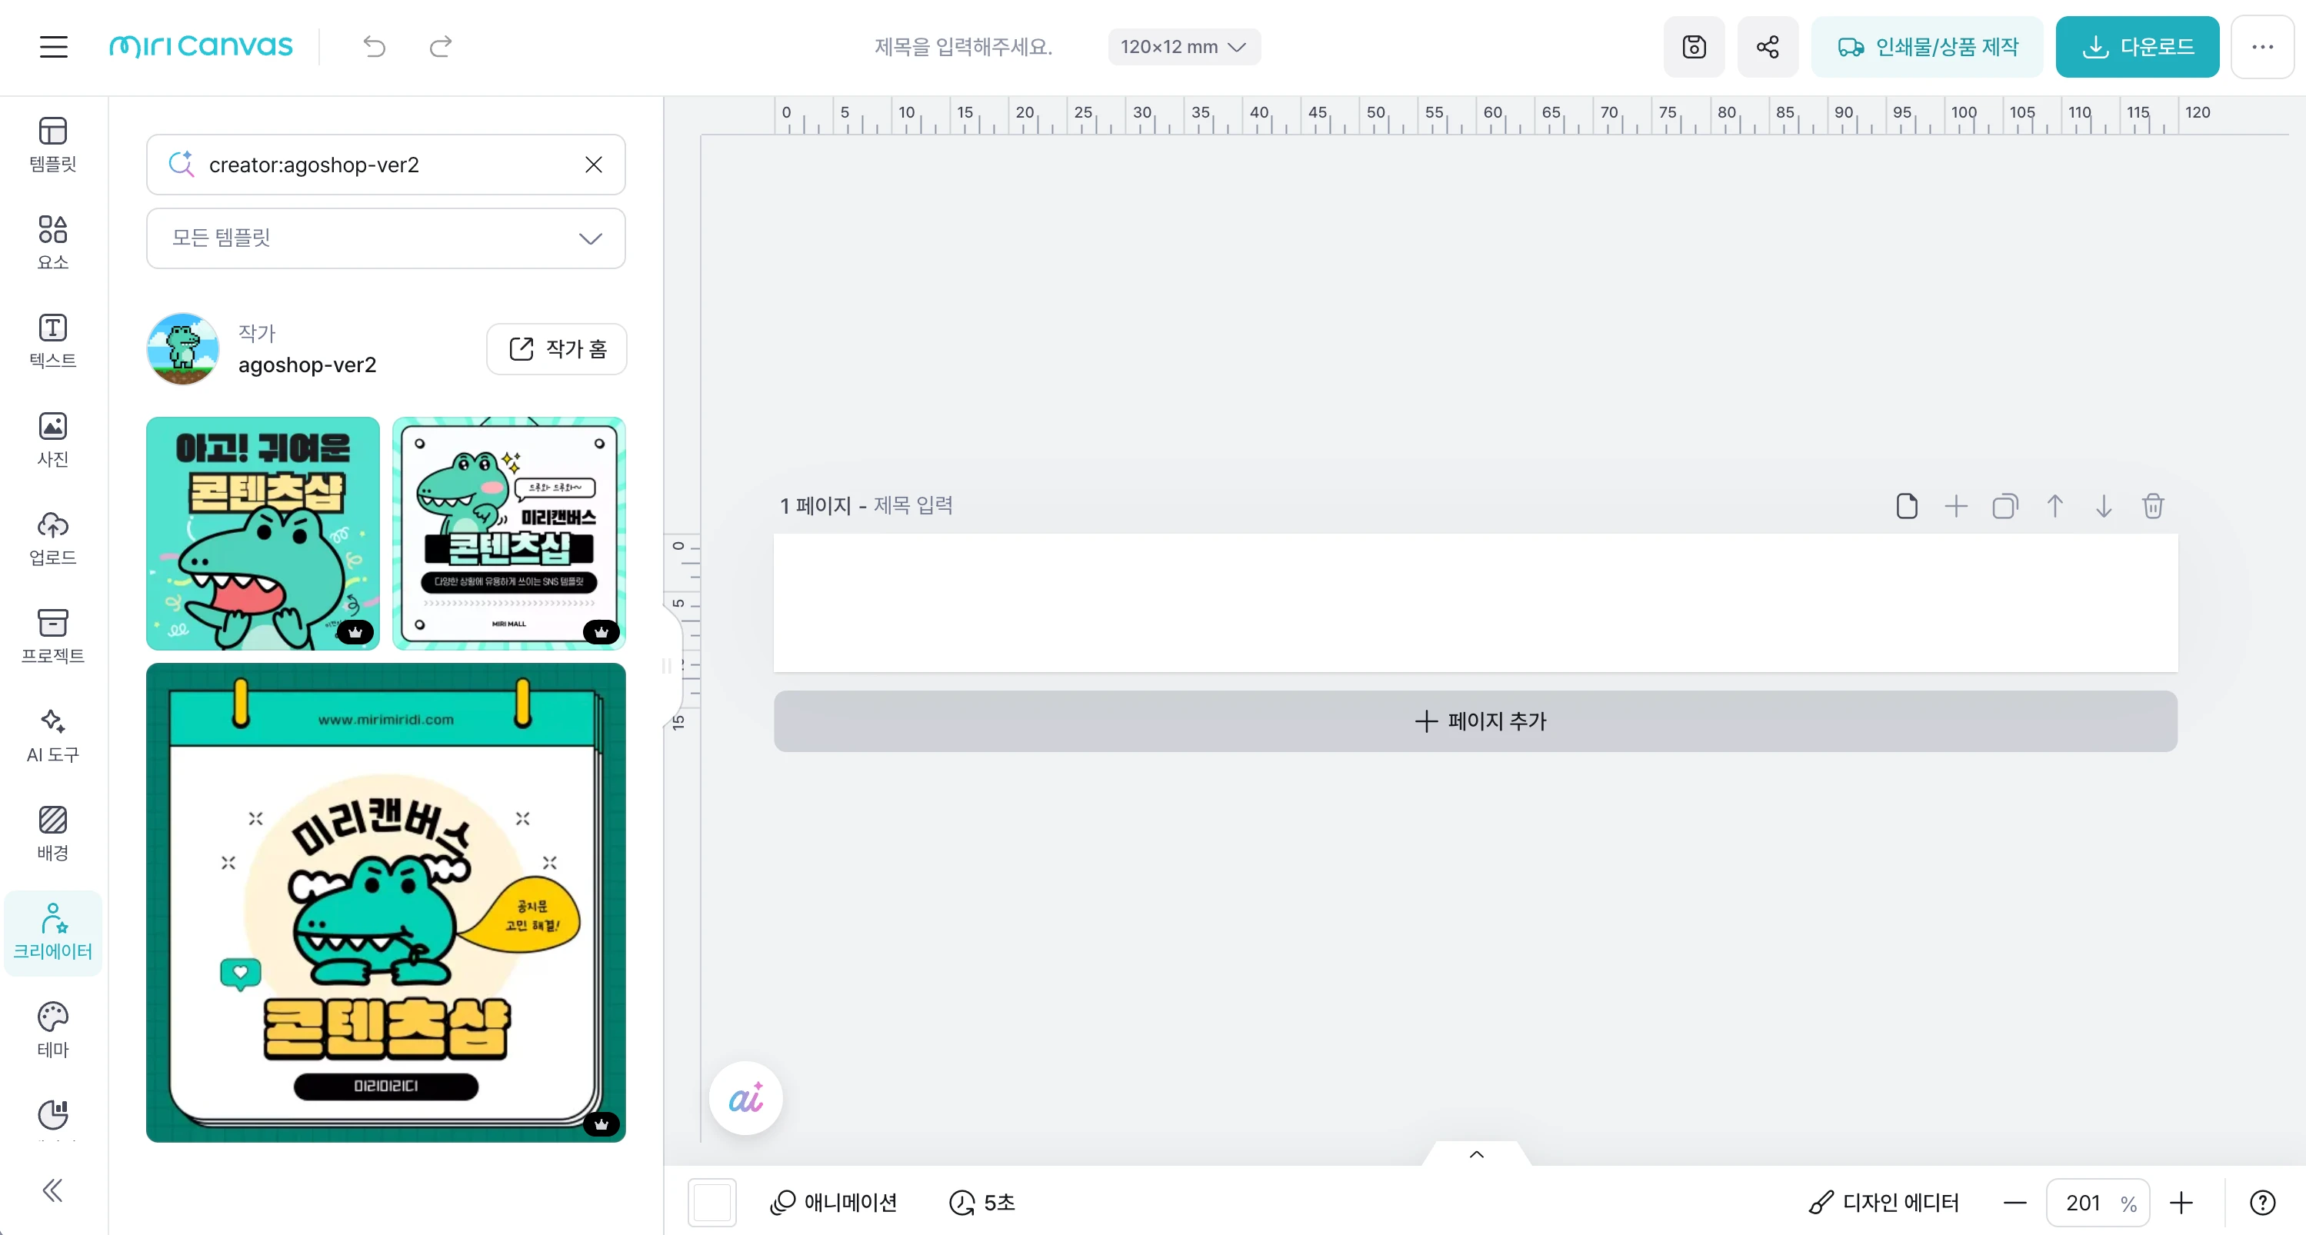The image size is (2306, 1235).
Task: Open the 120×12 mm size dropdown
Action: pyautogui.click(x=1182, y=47)
